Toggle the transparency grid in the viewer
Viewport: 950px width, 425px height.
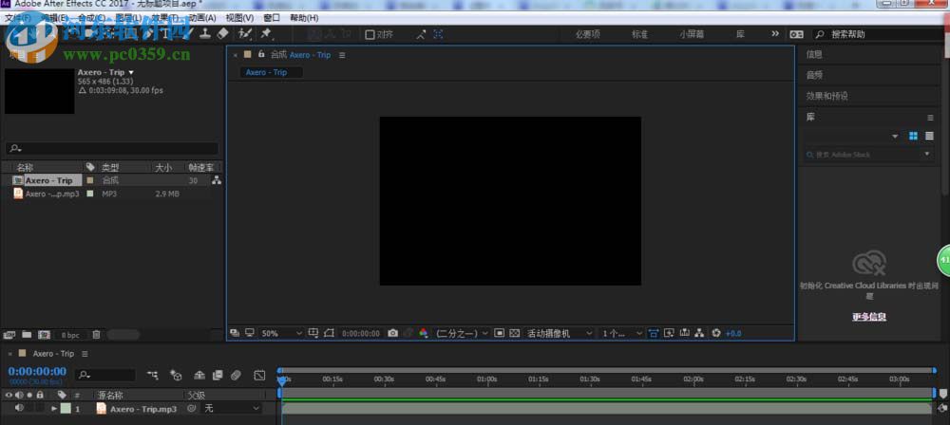coord(515,333)
